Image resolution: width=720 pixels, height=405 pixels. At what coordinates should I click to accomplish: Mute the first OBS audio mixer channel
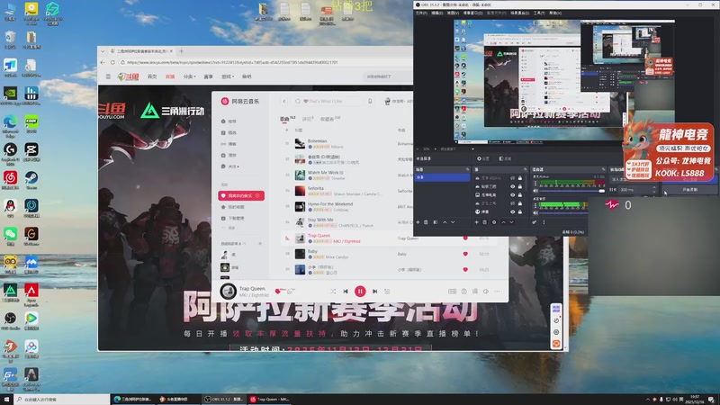[535, 191]
